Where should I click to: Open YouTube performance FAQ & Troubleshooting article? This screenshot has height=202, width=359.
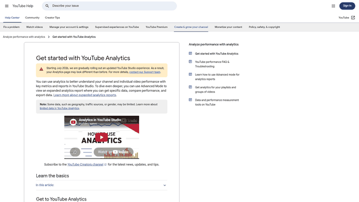pos(212,64)
